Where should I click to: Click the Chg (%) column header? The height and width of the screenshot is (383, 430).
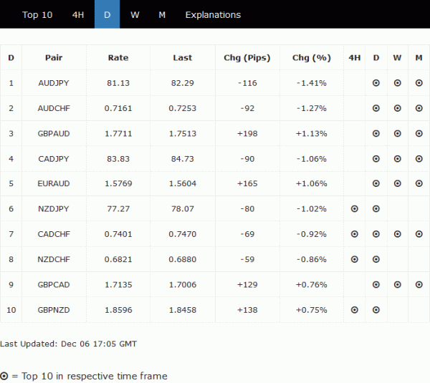pyautogui.click(x=312, y=57)
